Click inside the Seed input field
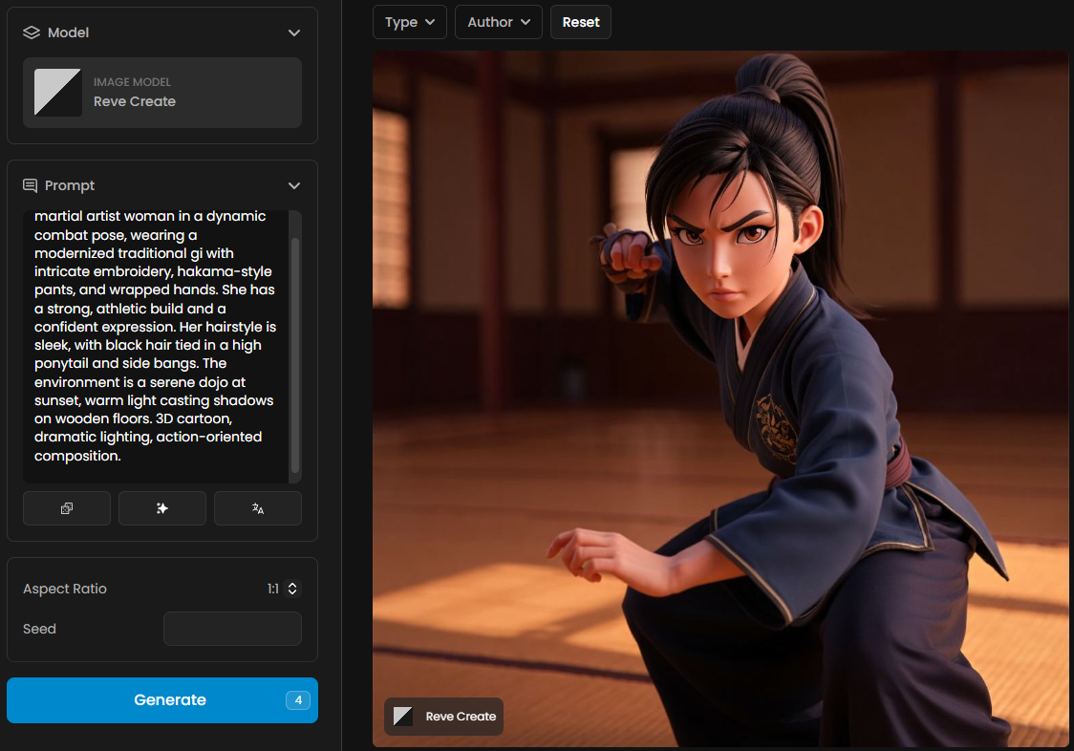The width and height of the screenshot is (1074, 751). point(232,629)
